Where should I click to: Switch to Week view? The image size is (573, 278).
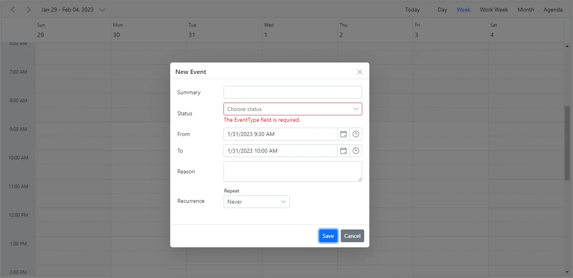463,10
